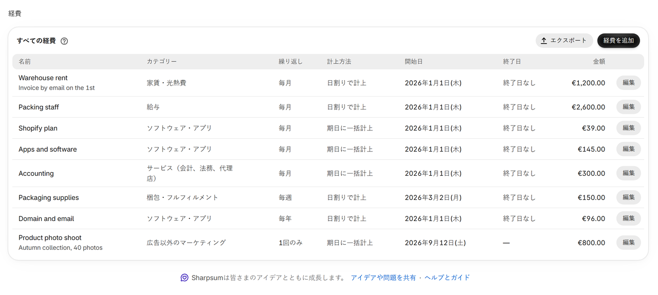Click the 経費 page title
The width and height of the screenshot is (658, 295).
(x=15, y=14)
